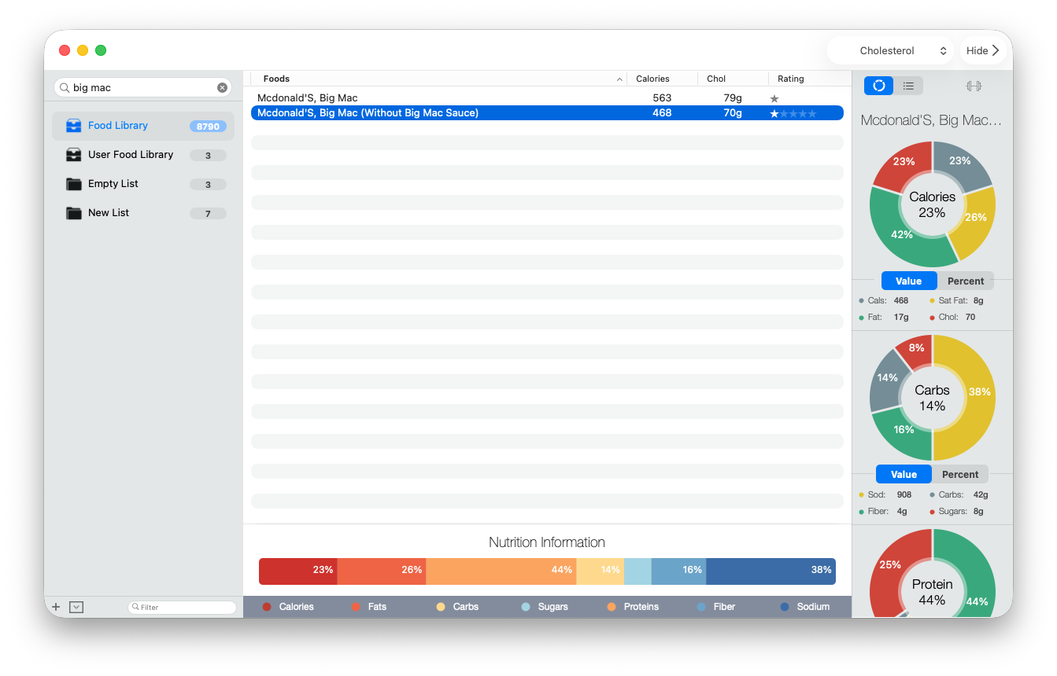
Task: Sort by the Chol column header
Action: [x=733, y=79]
